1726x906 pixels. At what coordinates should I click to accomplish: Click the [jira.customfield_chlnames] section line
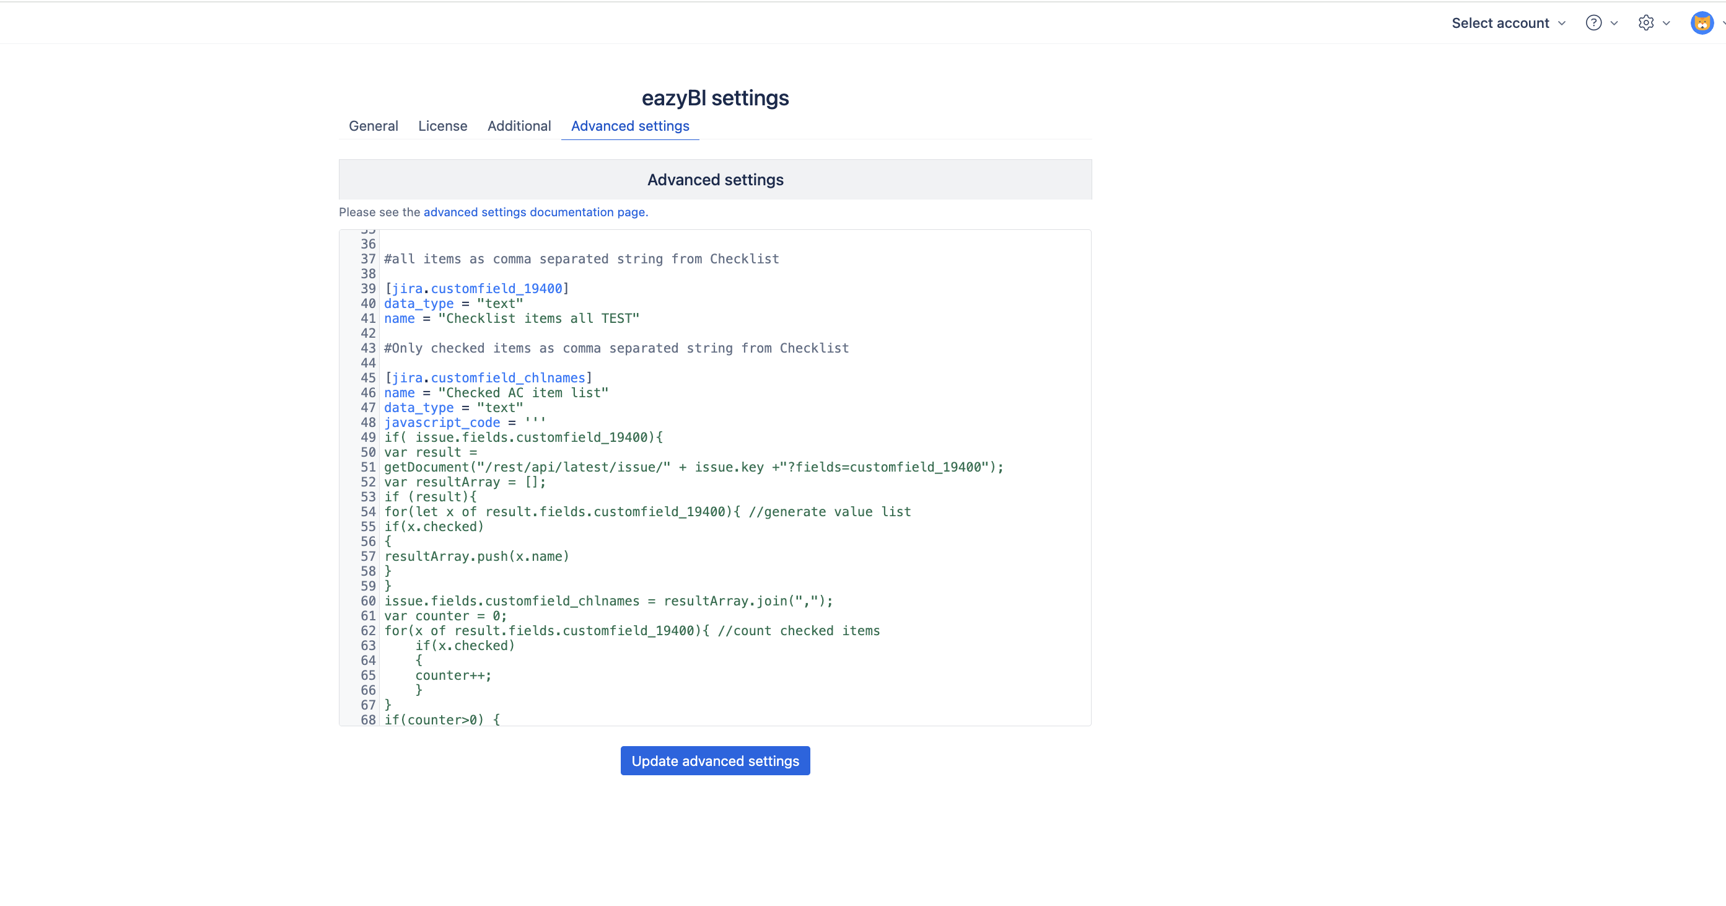pyautogui.click(x=488, y=378)
